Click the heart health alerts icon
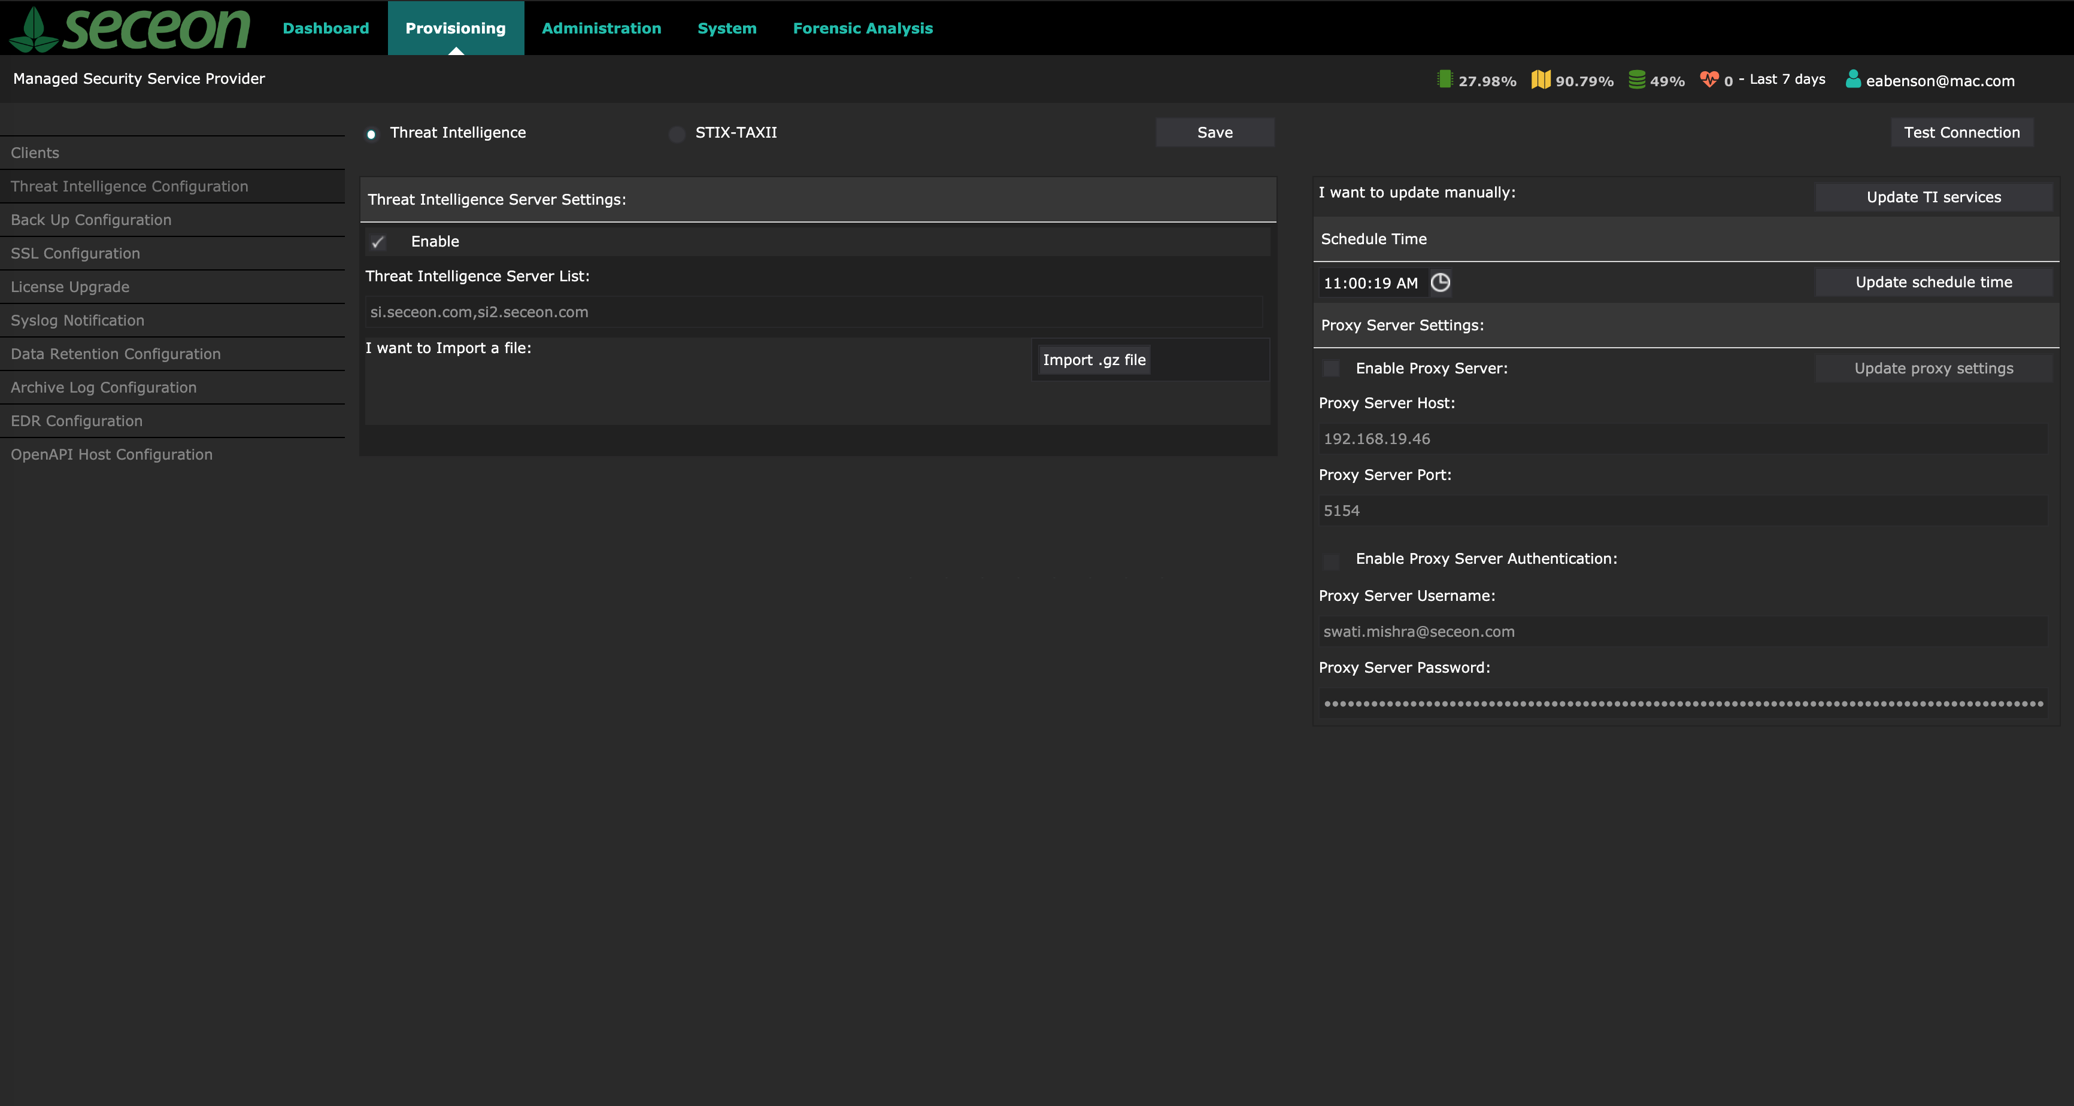Screen dimensions: 2074x1106 click(x=1708, y=79)
